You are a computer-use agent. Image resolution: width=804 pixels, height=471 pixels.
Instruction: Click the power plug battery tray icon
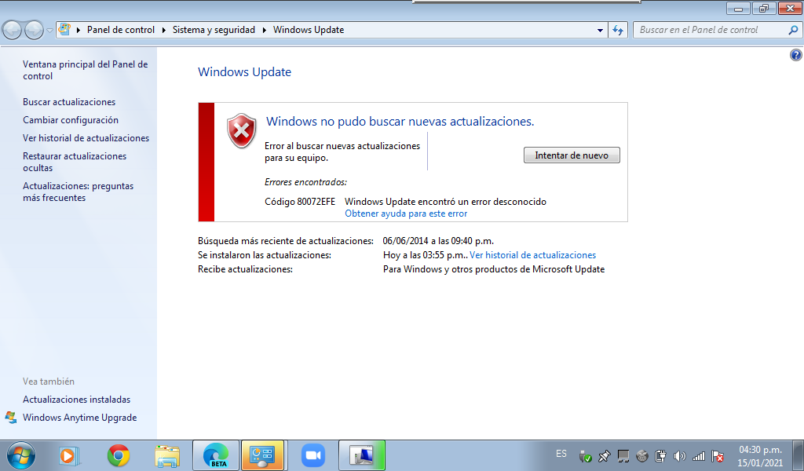[661, 455]
